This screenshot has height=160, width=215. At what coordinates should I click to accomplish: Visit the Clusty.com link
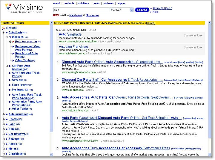click(92, 15)
